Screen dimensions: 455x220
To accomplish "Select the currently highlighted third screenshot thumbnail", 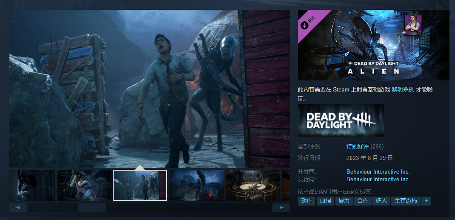I will coord(140,186).
